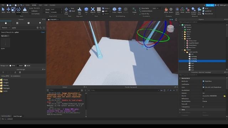Pick the Move tool

[x=8, y=10]
